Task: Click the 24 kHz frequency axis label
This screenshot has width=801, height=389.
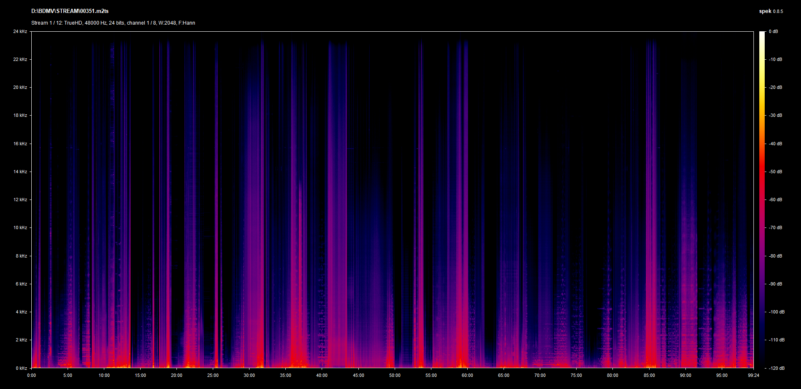Action: (20, 32)
